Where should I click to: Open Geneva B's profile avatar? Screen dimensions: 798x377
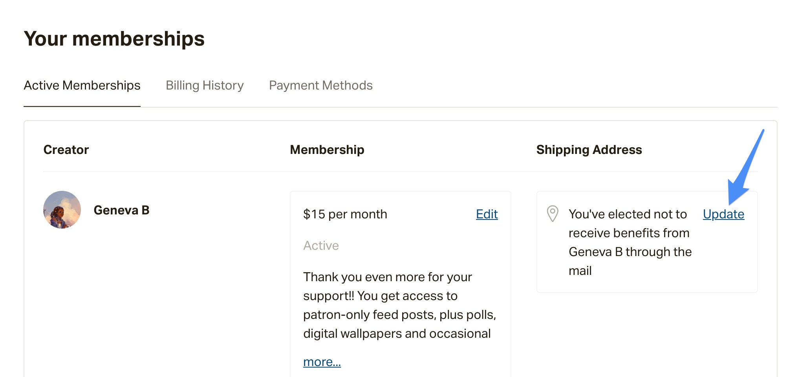(x=62, y=210)
